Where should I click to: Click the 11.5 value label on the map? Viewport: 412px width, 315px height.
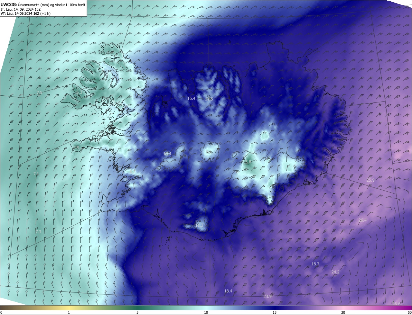click(x=209, y=99)
